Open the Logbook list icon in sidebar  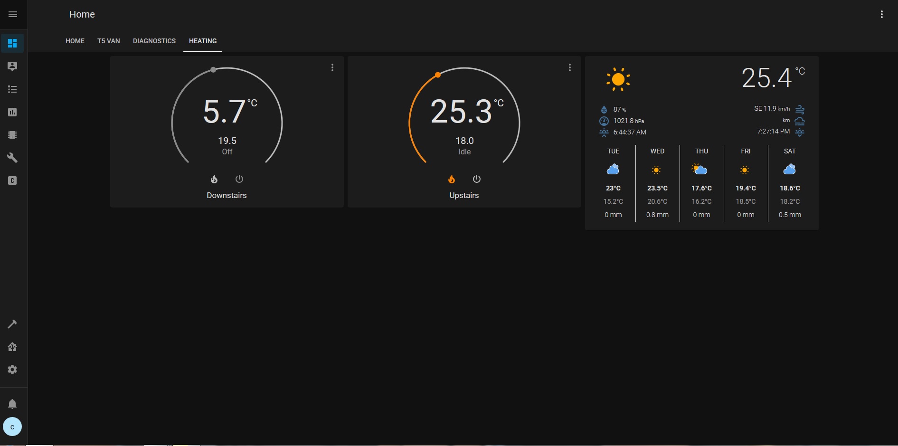pos(12,89)
